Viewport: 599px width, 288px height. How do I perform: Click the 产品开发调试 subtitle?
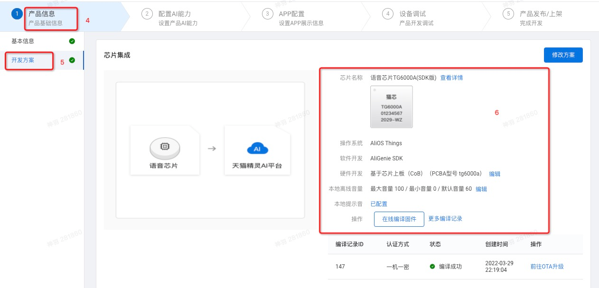coord(416,23)
